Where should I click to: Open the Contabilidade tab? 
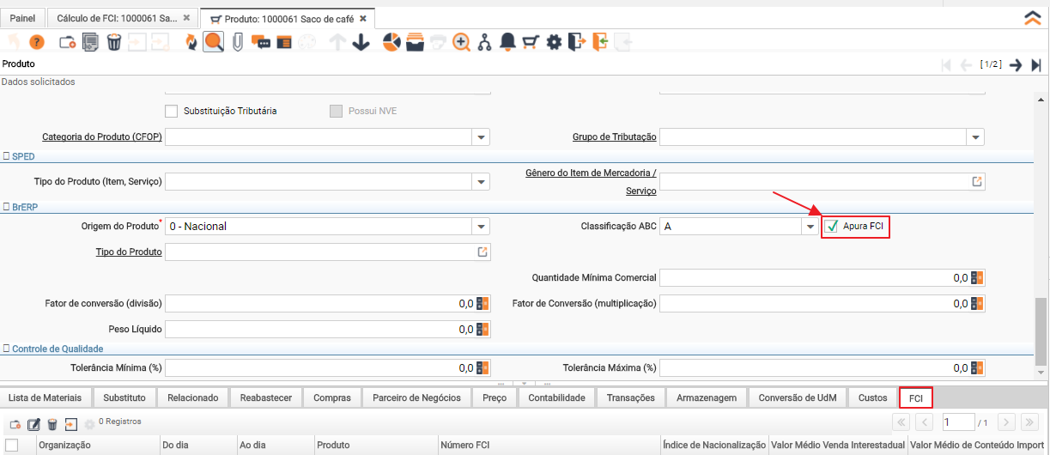(x=556, y=397)
